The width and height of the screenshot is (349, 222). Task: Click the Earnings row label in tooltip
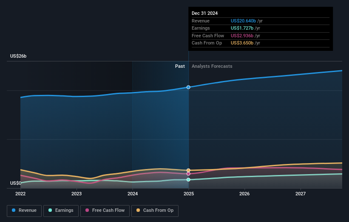201,28
